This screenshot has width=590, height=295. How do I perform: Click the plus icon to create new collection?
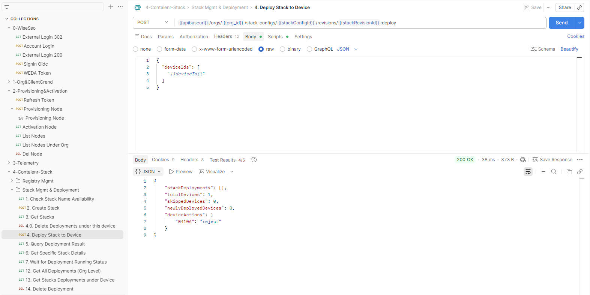111,7
